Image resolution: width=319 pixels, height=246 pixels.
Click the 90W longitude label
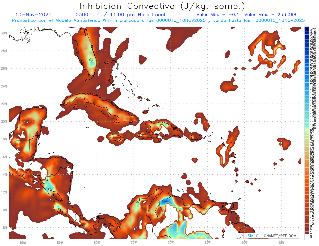tap(23, 243)
